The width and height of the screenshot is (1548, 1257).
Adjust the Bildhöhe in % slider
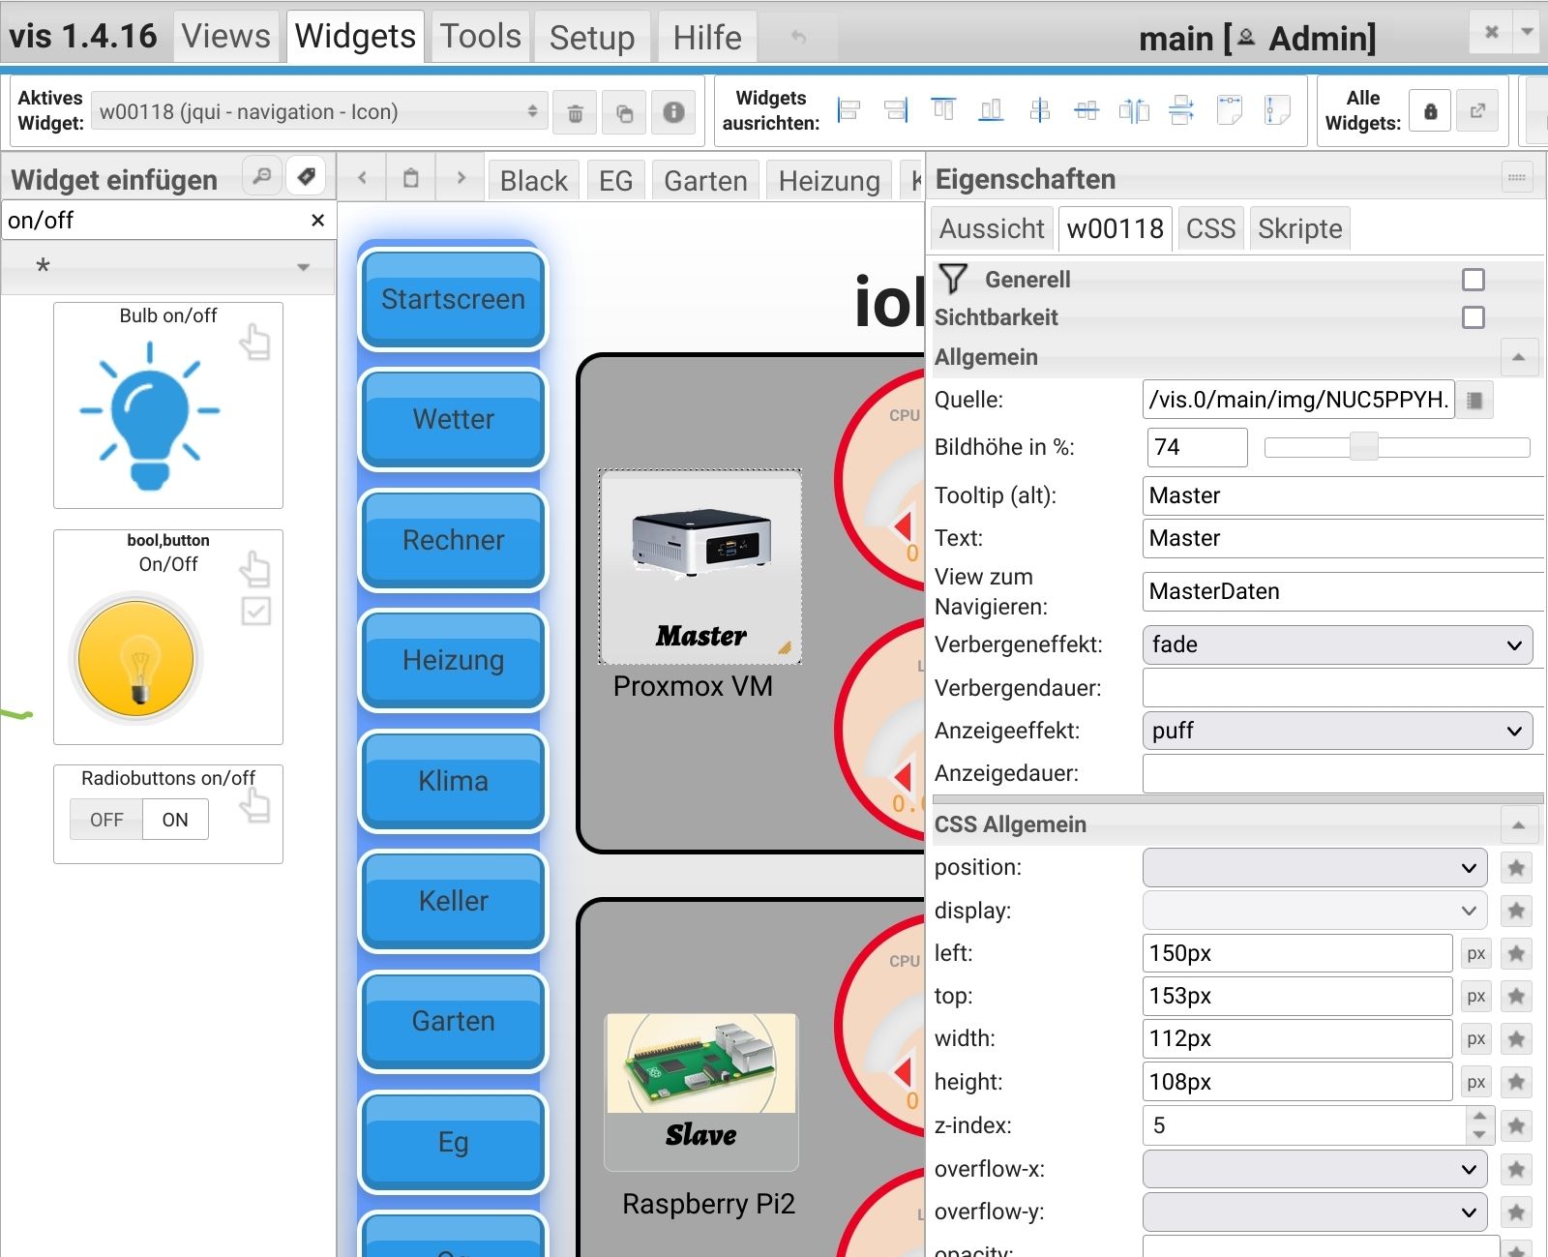[x=1396, y=447]
